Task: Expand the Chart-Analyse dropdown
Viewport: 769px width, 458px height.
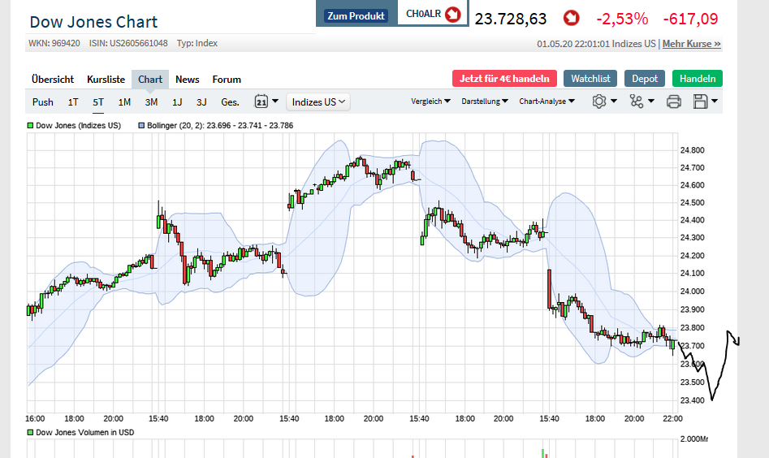Action: 547,102
